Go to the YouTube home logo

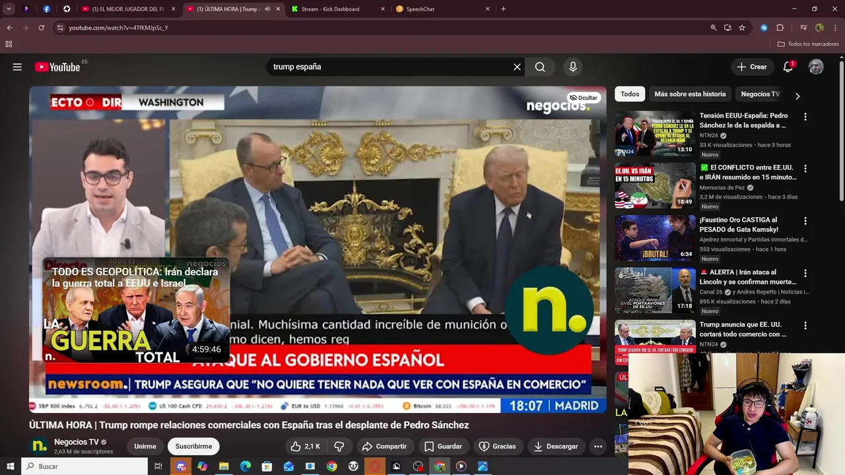[57, 67]
